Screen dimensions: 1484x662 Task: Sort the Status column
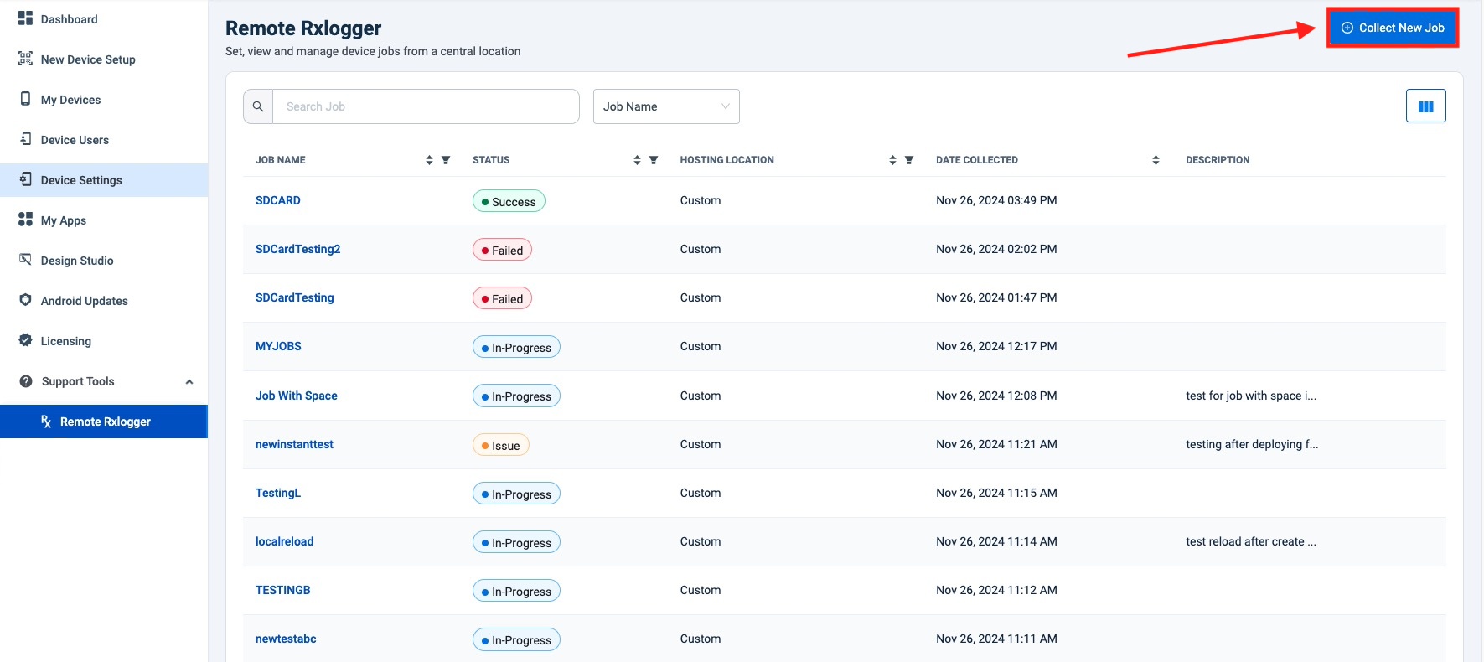637,160
